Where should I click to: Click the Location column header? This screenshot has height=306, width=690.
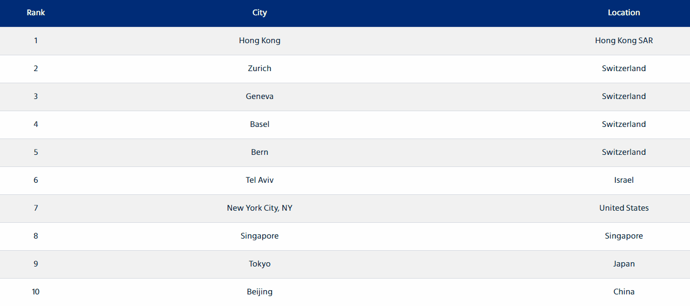click(624, 13)
